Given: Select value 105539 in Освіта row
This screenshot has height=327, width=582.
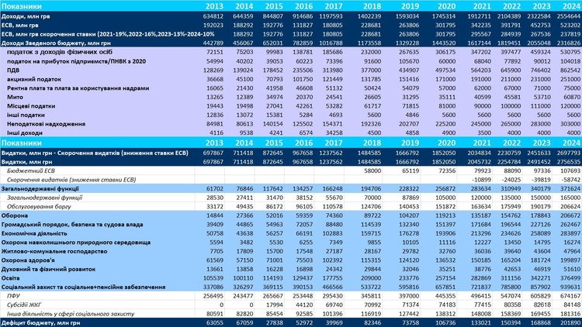Looking at the screenshot, I should 213,278.
